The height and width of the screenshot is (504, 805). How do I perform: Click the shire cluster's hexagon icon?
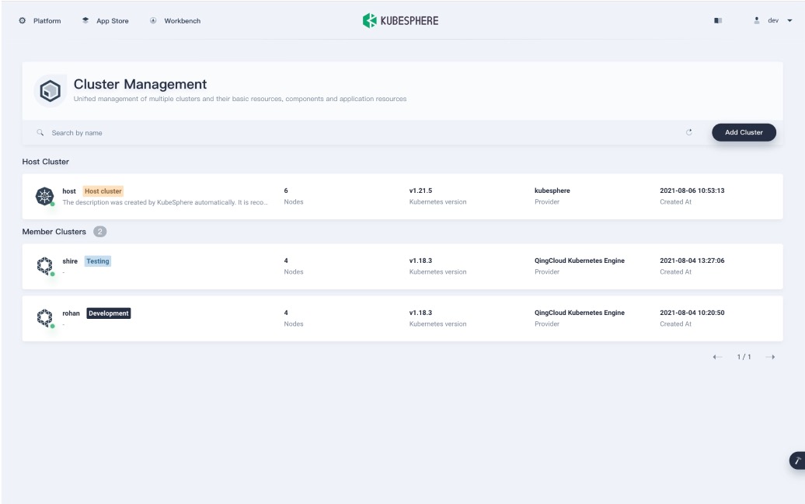46,265
